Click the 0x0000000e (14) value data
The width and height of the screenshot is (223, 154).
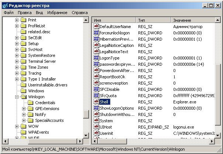pyautogui.click(x=188, y=64)
